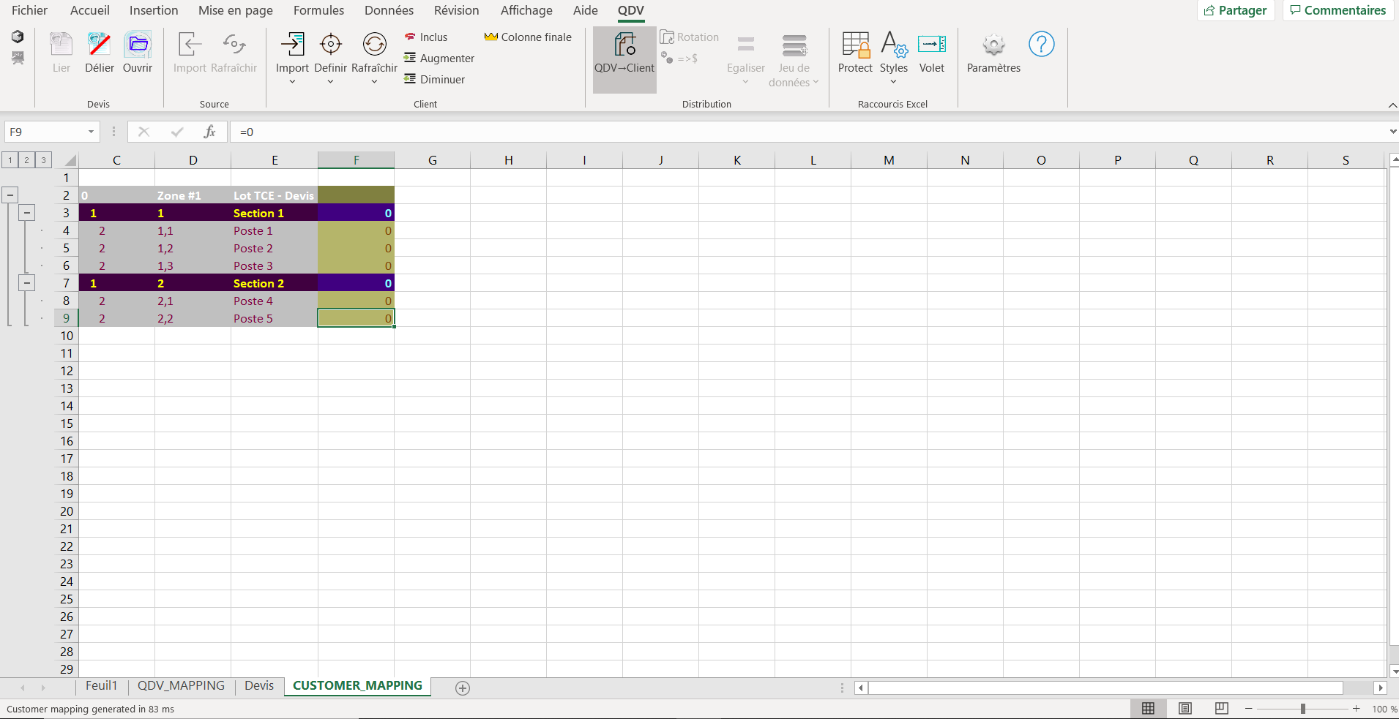The height and width of the screenshot is (719, 1399).
Task: Select column F header
Action: point(356,160)
